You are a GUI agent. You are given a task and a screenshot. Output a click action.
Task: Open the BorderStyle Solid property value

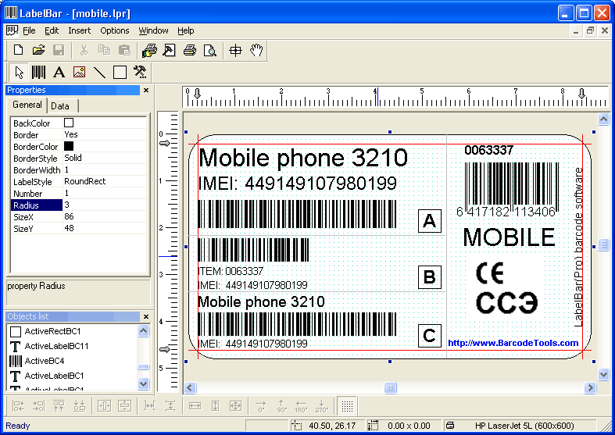(104, 158)
